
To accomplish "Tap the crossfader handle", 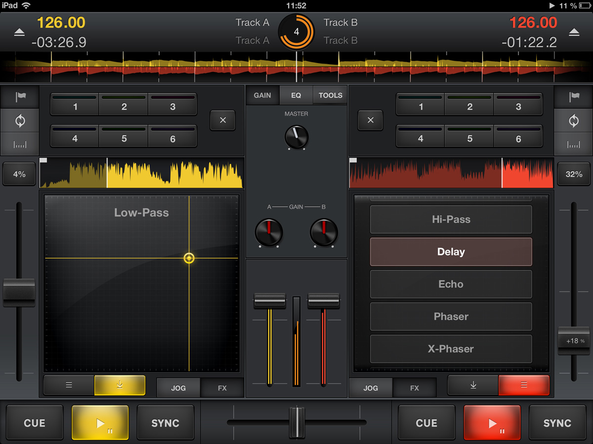I will [296, 422].
